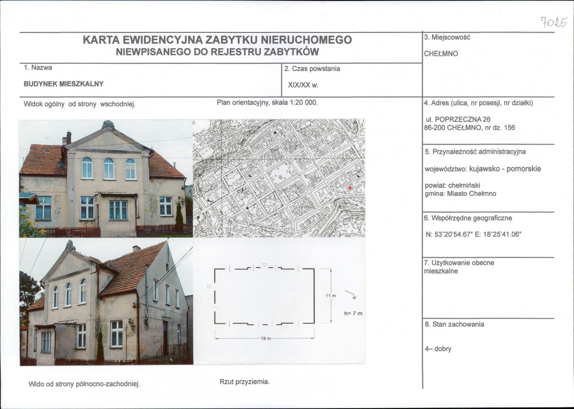Screen dimensions: 574x409
Task: Click entrance triangle marker left of plan
Action: (x=209, y=287)
